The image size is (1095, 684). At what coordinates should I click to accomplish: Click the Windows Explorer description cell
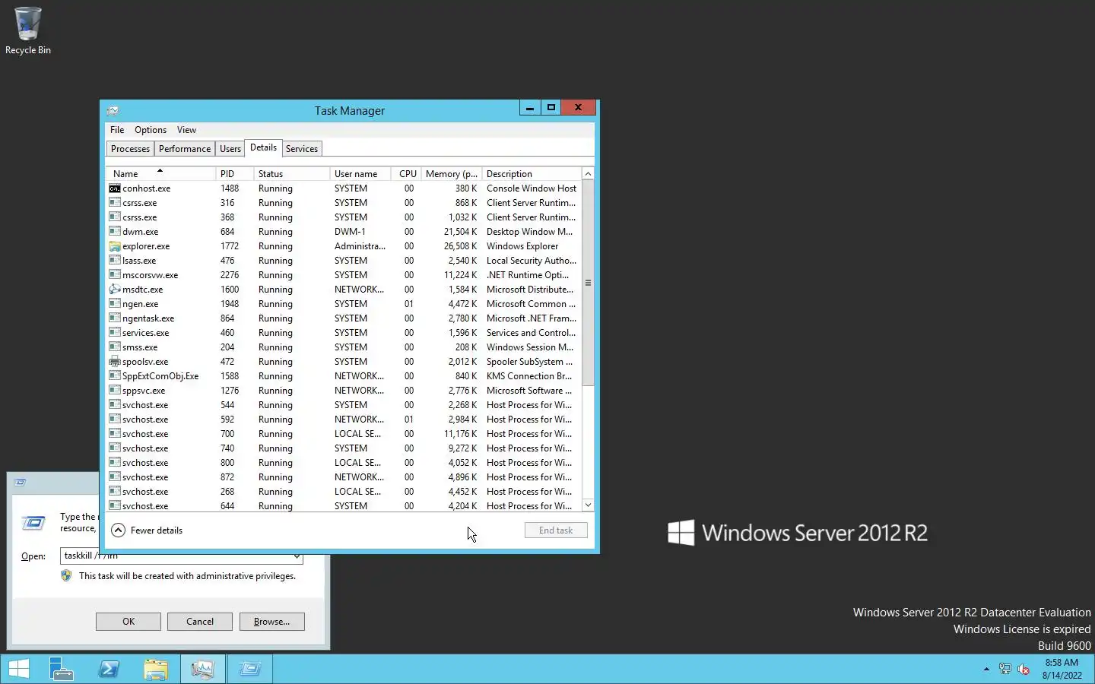pos(522,246)
